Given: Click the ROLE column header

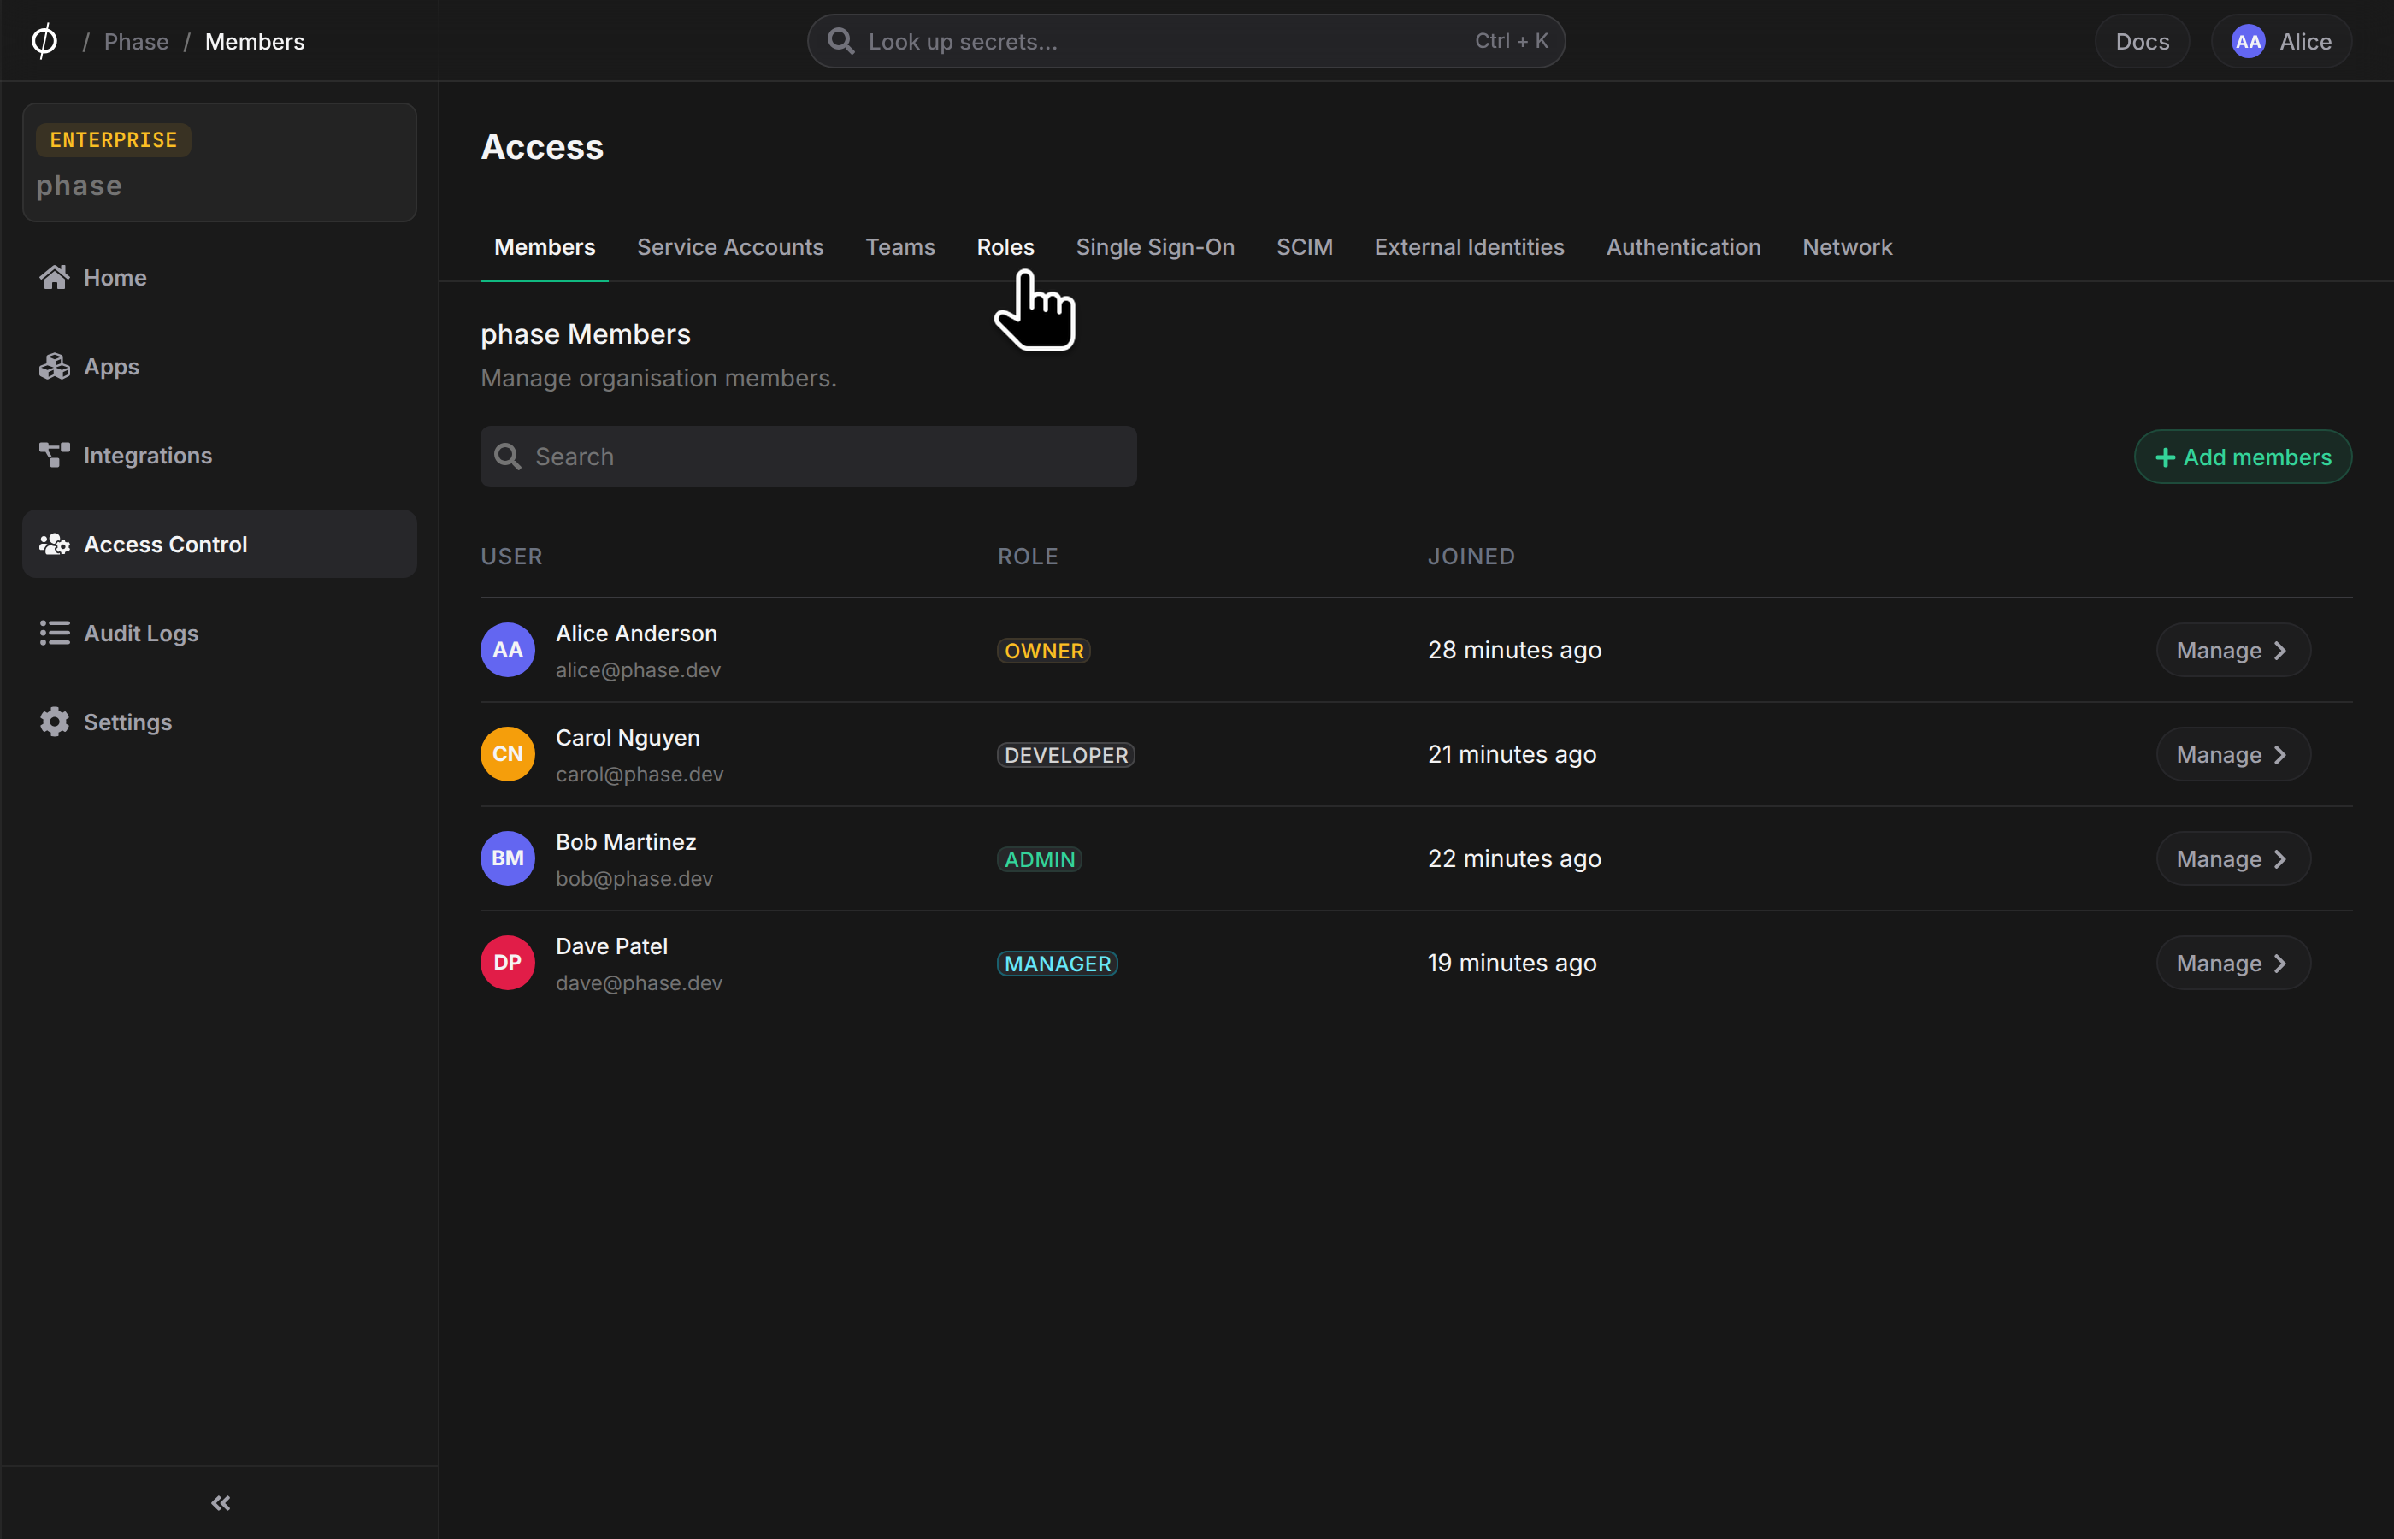Looking at the screenshot, I should [1027, 557].
